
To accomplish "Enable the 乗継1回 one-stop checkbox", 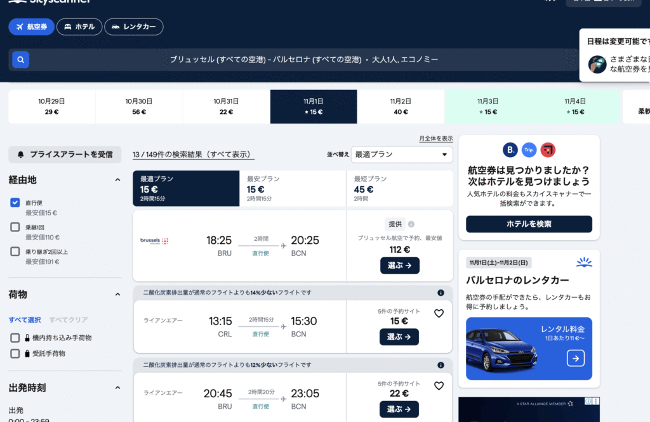I will (x=15, y=227).
